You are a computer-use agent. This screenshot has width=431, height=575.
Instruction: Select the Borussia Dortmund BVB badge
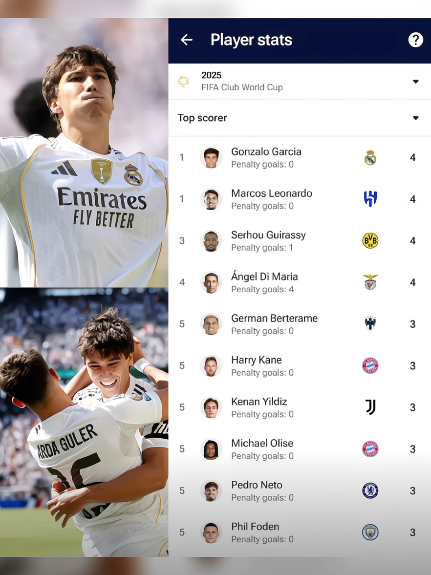370,240
